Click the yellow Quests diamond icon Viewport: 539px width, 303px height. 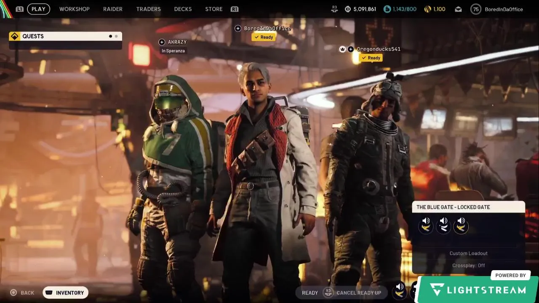(x=14, y=36)
